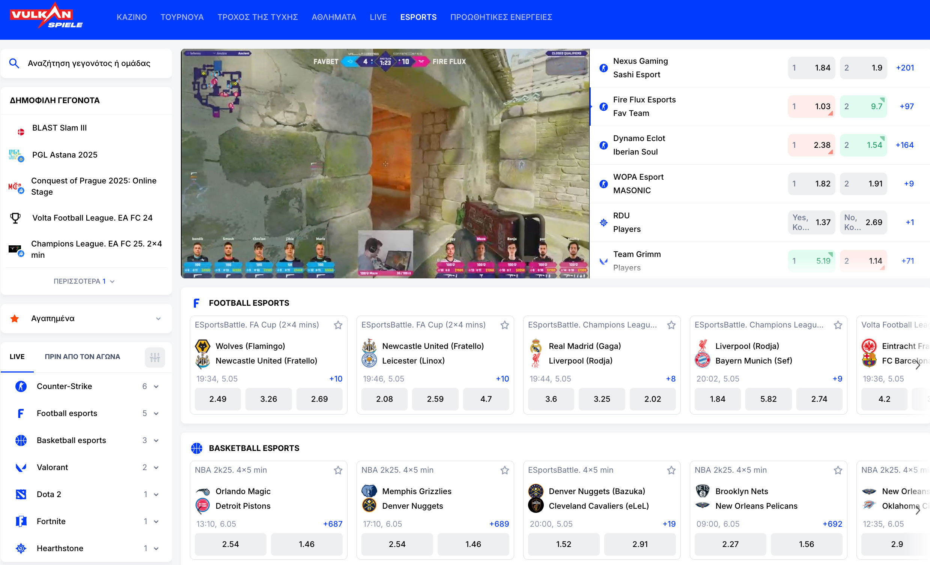Screen dimensions: 930x565
Task: Select Fire Flux Esports odds 1.03
Action: pos(811,107)
